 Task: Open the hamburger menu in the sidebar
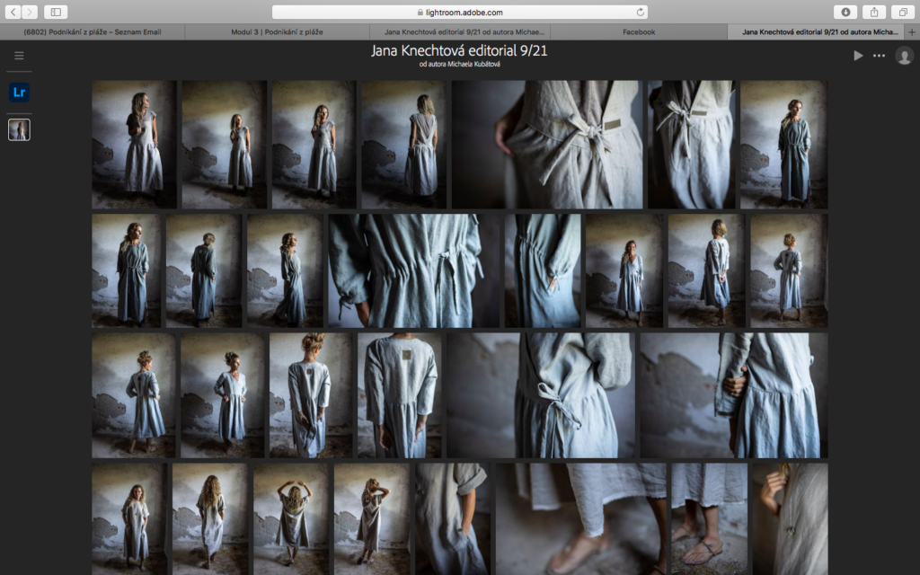coord(19,56)
